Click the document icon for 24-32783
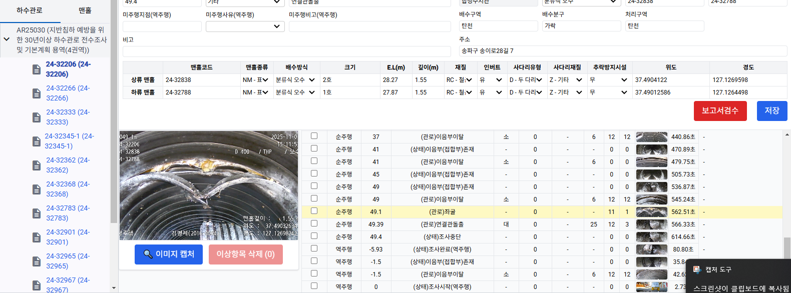Viewport: 791px width, 293px height. [37, 213]
